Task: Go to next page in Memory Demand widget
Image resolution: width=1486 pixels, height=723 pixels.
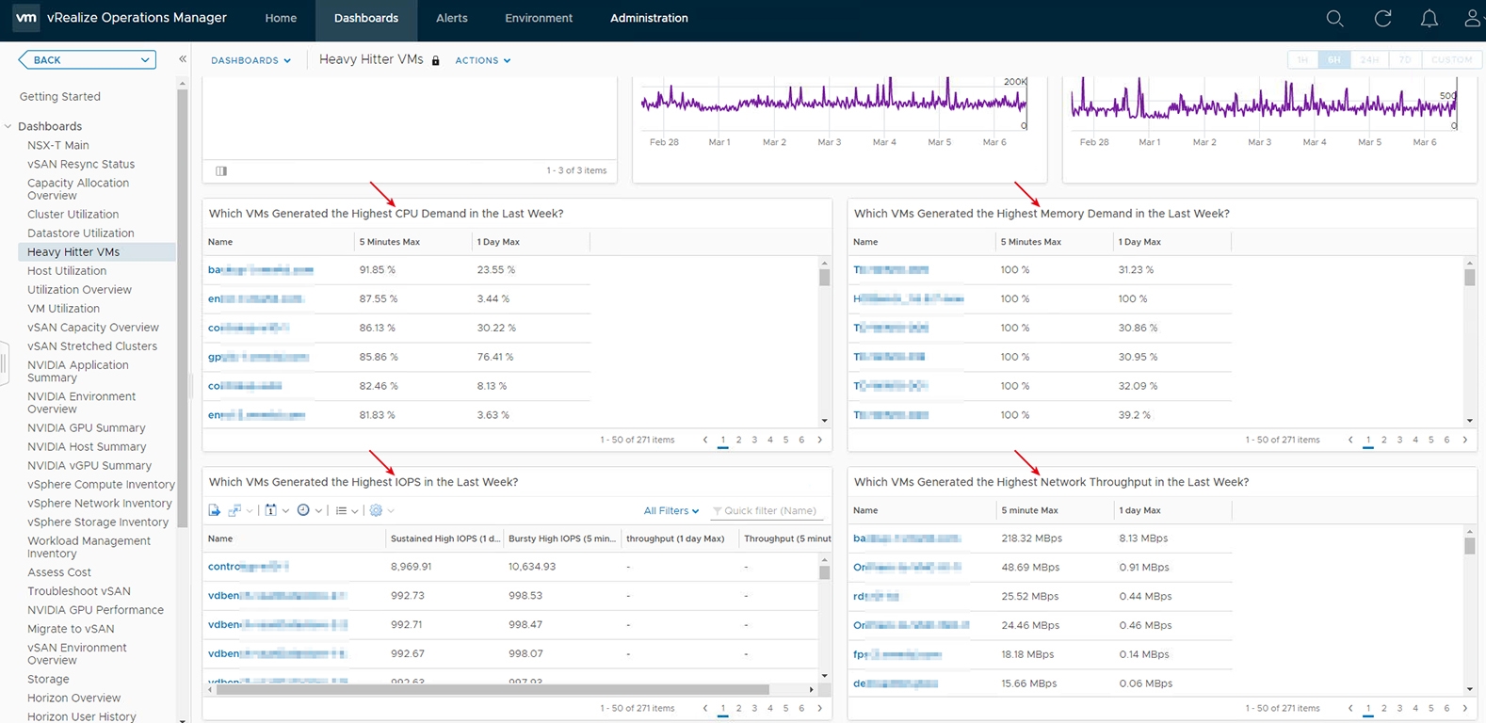Action: [1464, 440]
